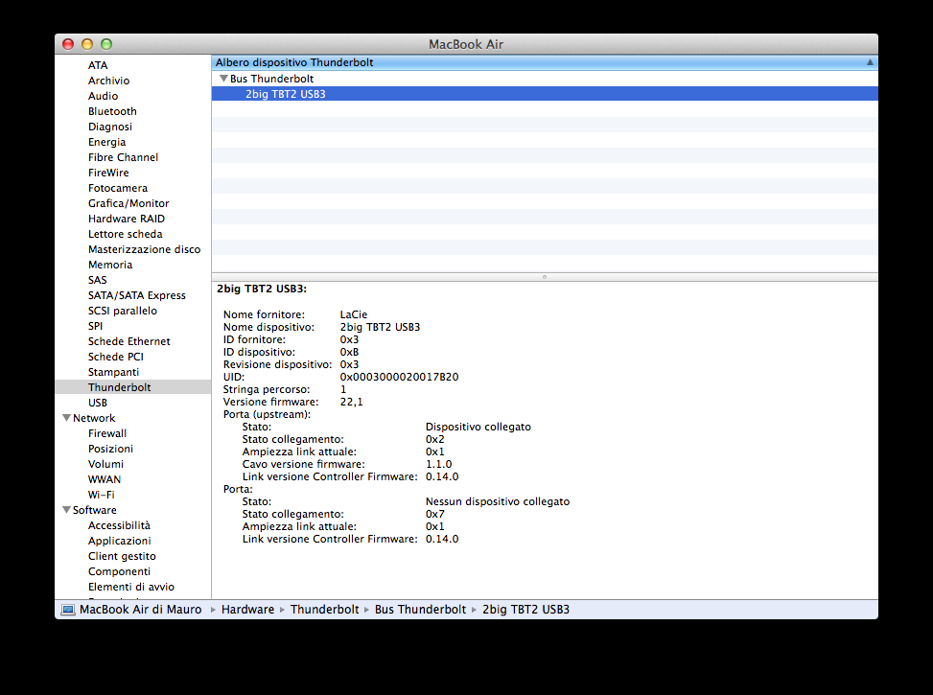Viewport: 933px width, 695px height.
Task: Click Thunderbolt in the path bar
Action: 325,610
